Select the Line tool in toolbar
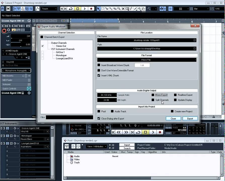The image size is (225, 181). (135, 9)
